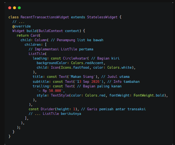Click comment 'Garis pemisah antar transaksi'
Screen dimensions: 175x145
pyautogui.click(x=116, y=109)
